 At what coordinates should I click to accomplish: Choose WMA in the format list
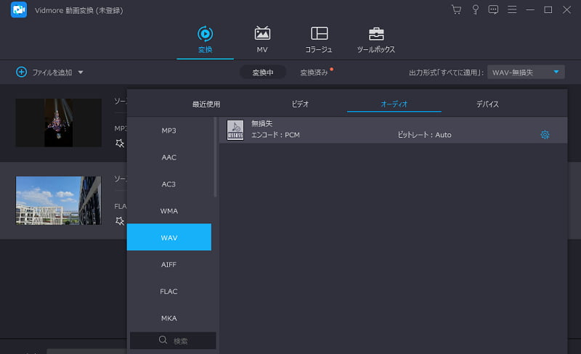169,210
